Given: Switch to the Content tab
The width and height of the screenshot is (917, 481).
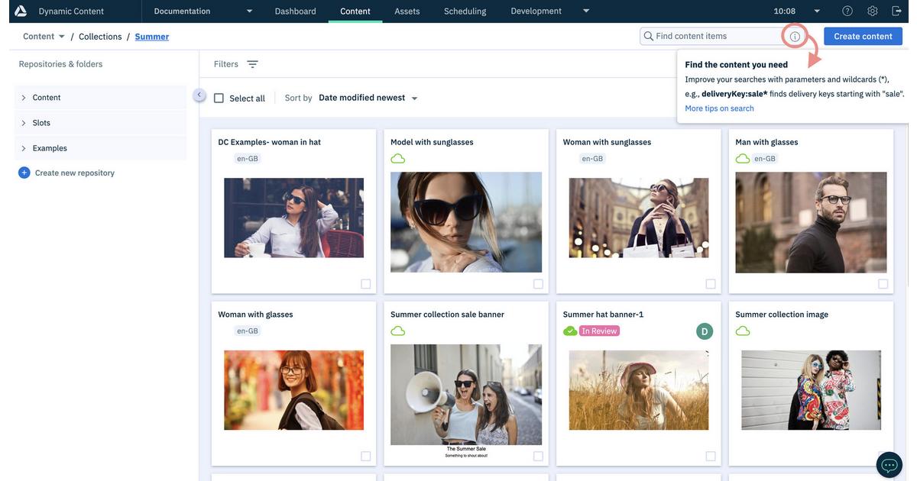Looking at the screenshot, I should [355, 11].
